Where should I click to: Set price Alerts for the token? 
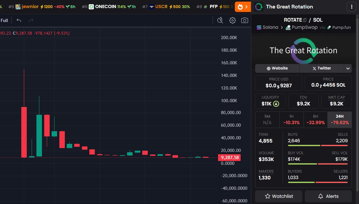328,196
